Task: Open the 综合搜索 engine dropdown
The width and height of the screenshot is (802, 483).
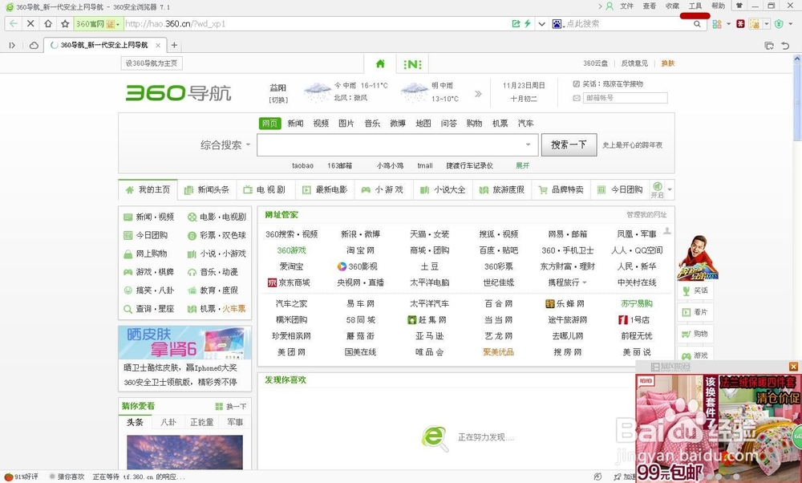Action: [x=225, y=144]
